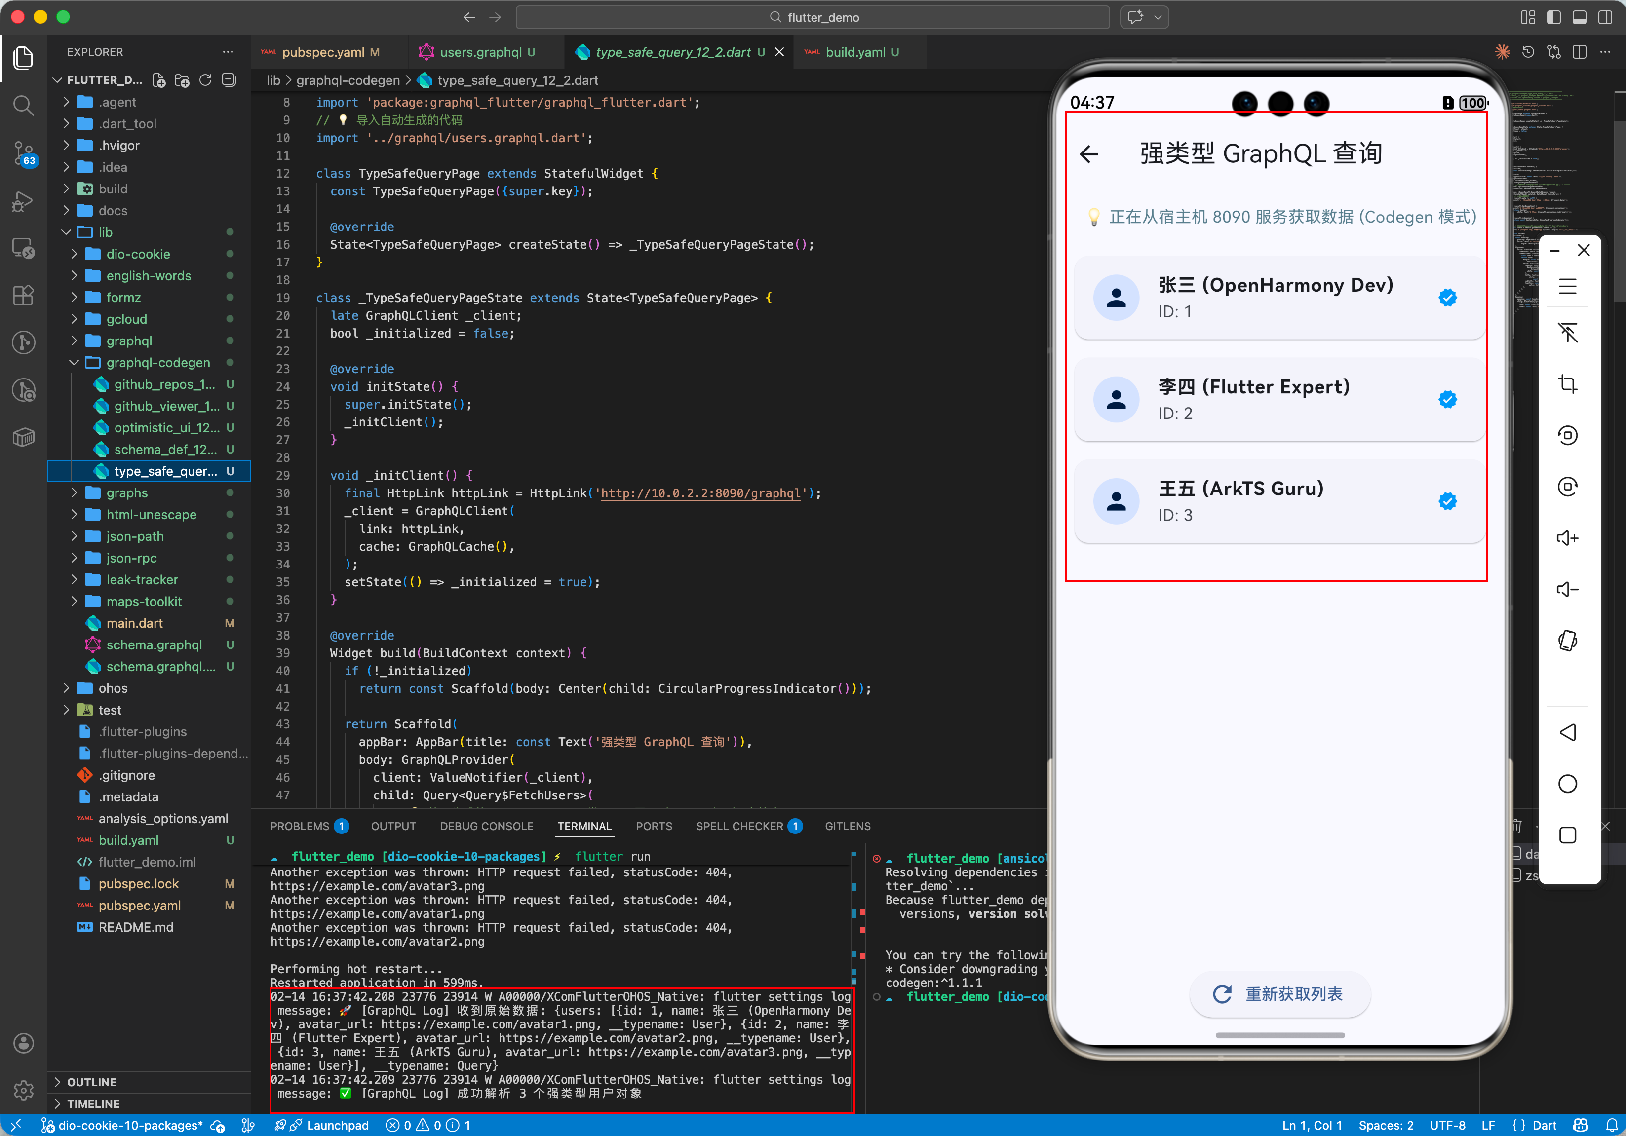Toggle secondary side bar layout button

[1605, 17]
